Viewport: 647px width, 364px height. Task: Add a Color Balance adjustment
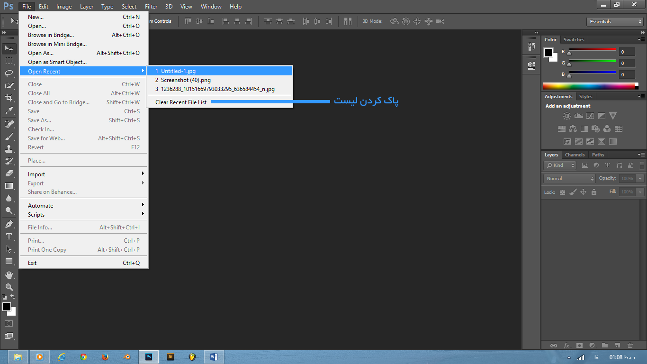[573, 128]
